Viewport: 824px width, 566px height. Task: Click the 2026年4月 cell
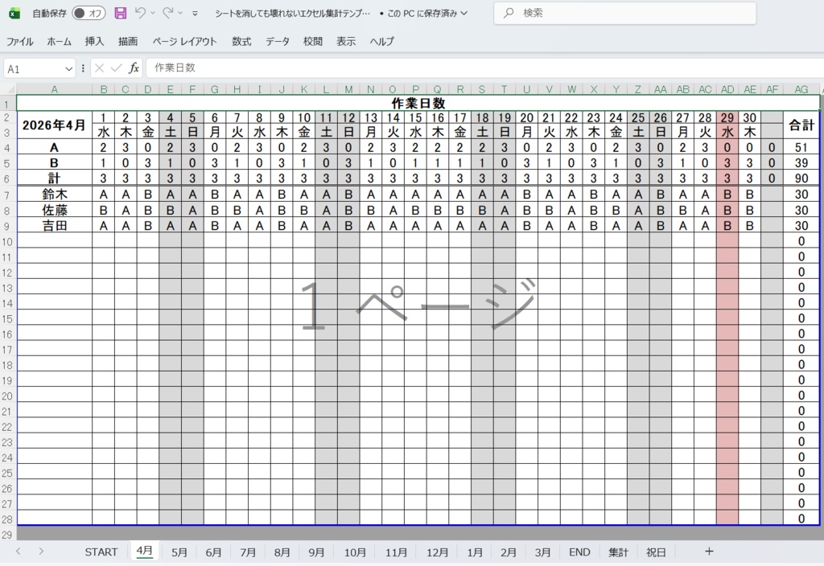pyautogui.click(x=54, y=125)
